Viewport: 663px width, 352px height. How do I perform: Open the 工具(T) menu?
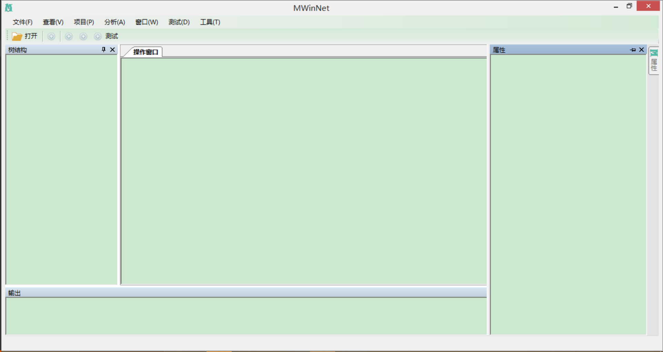[x=210, y=22]
